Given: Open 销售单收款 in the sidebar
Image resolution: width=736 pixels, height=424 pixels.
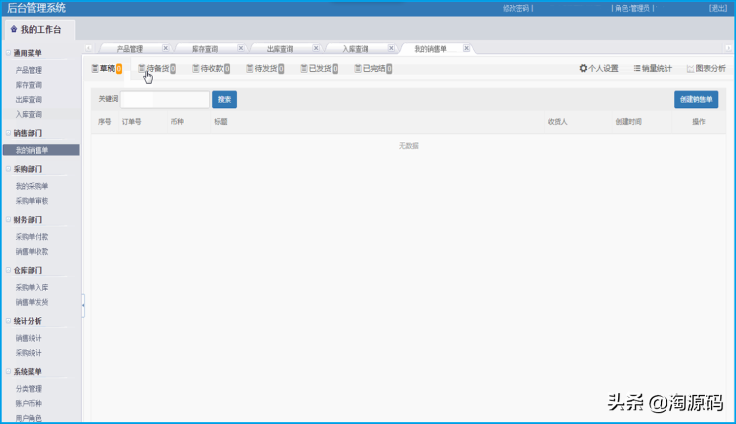Looking at the screenshot, I should (32, 252).
